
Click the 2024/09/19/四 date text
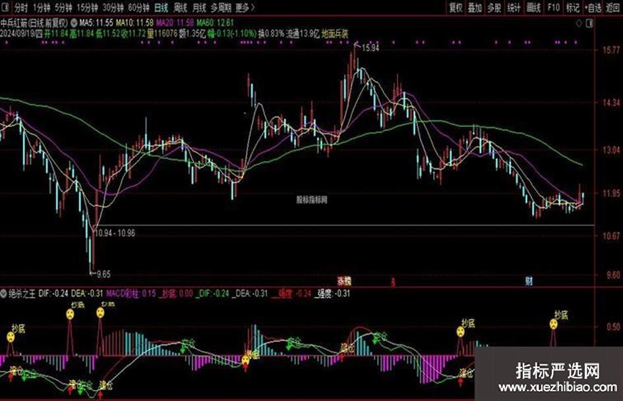coord(21,34)
